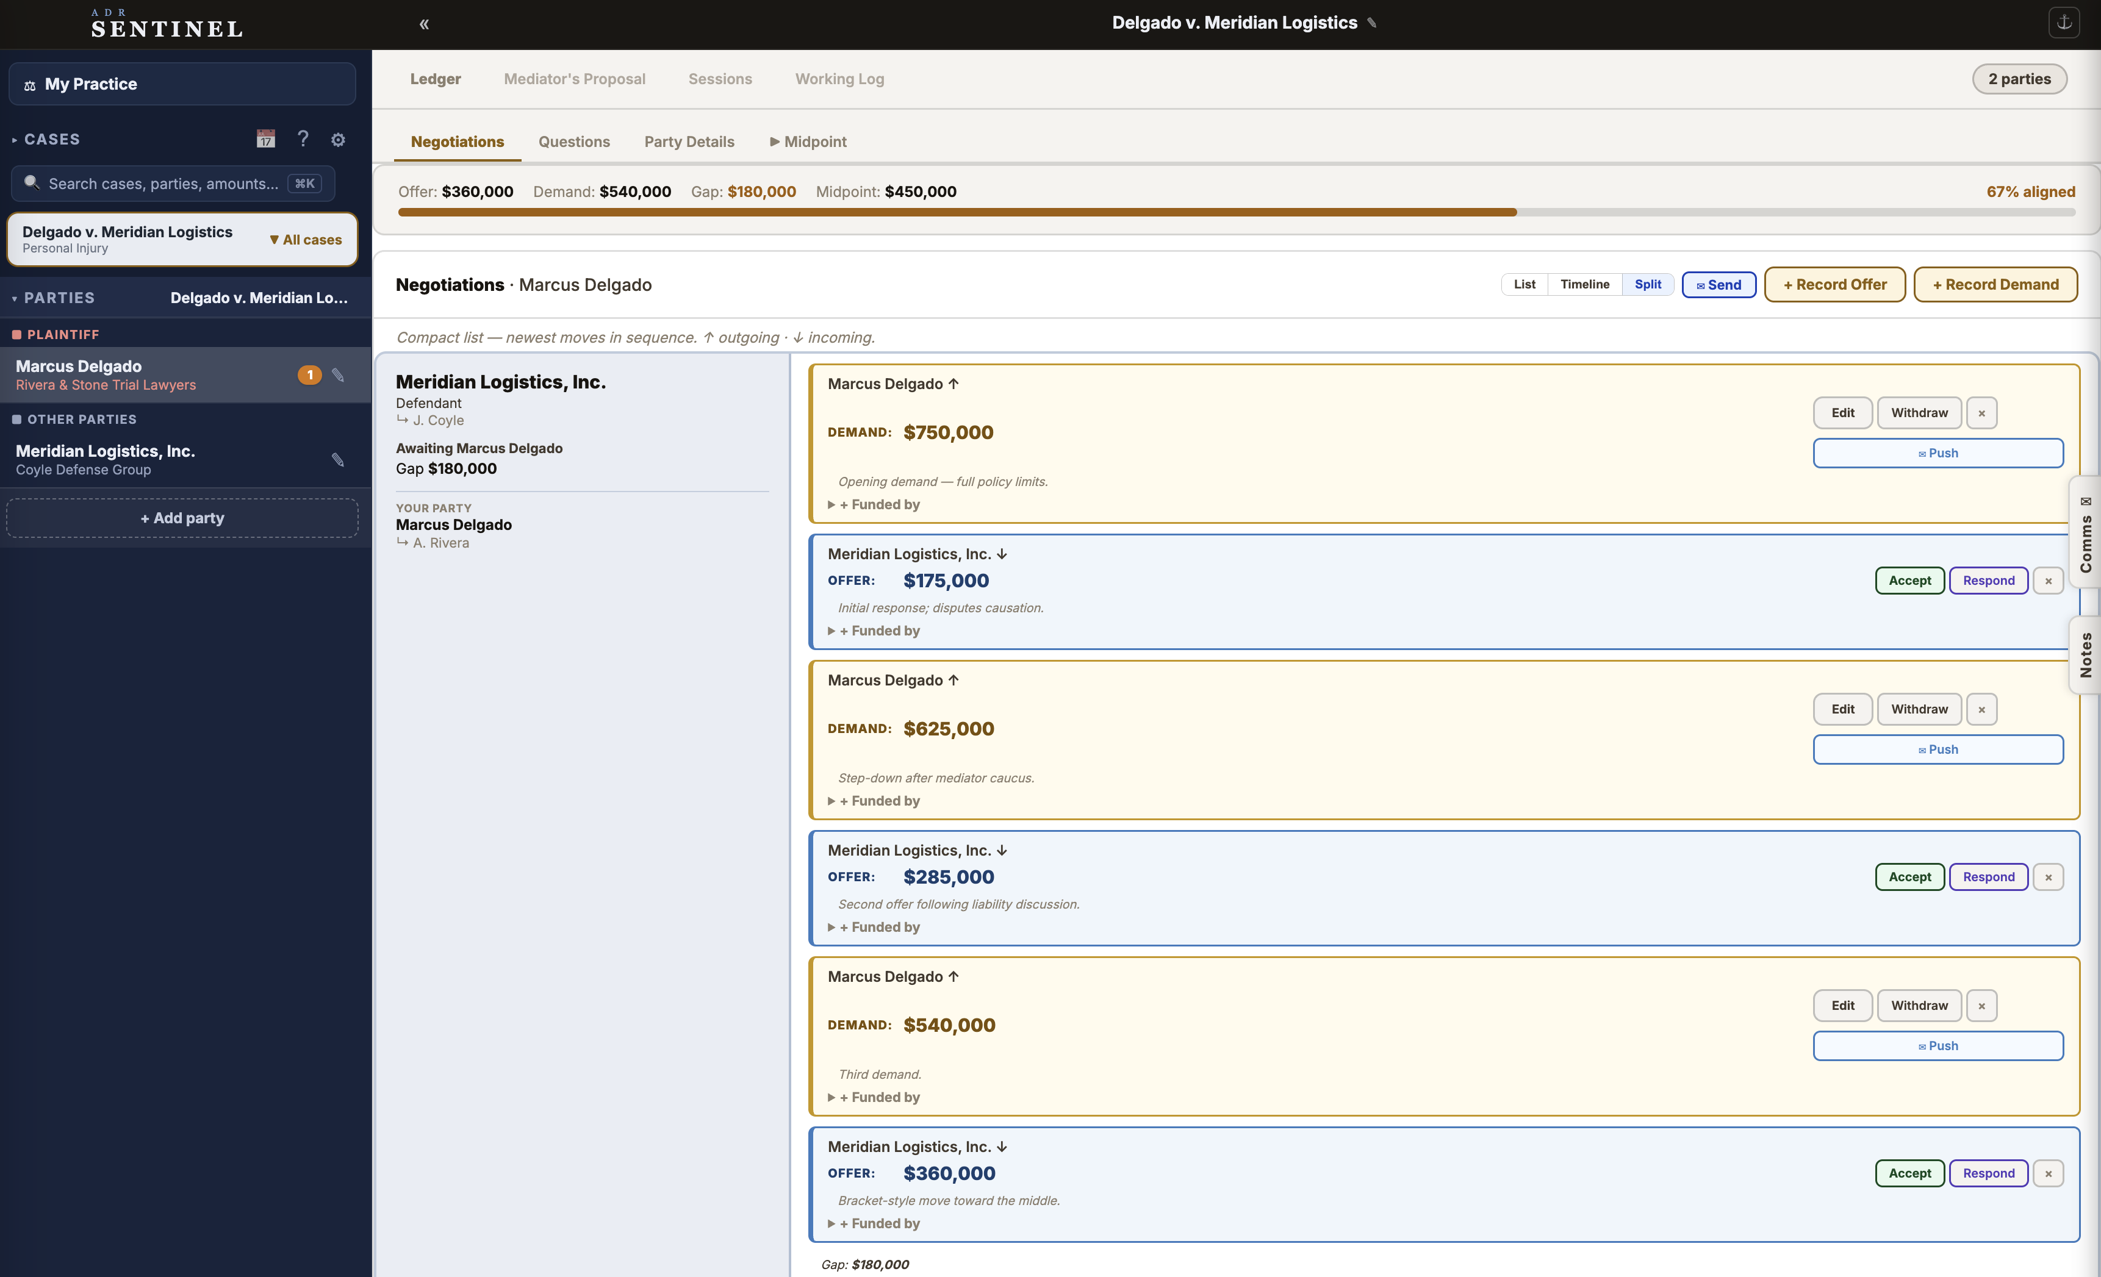Push the $540,000 demand
This screenshot has width=2101, height=1277.
[1938, 1046]
